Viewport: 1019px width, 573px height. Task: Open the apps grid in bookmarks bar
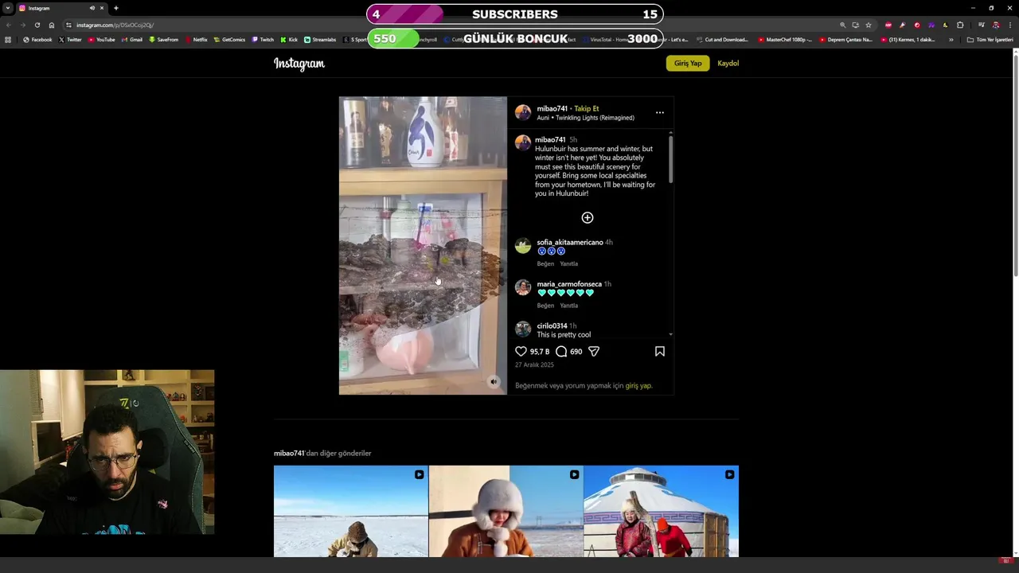pyautogui.click(x=8, y=39)
